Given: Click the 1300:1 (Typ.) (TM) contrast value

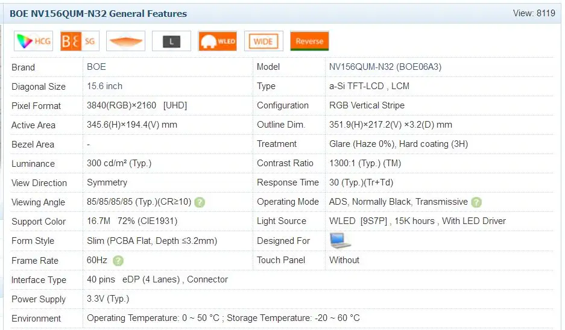Looking at the screenshot, I should 365,163.
